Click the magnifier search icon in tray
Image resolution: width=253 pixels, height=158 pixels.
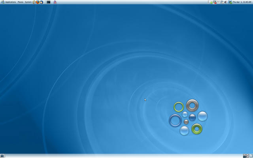[222, 2]
